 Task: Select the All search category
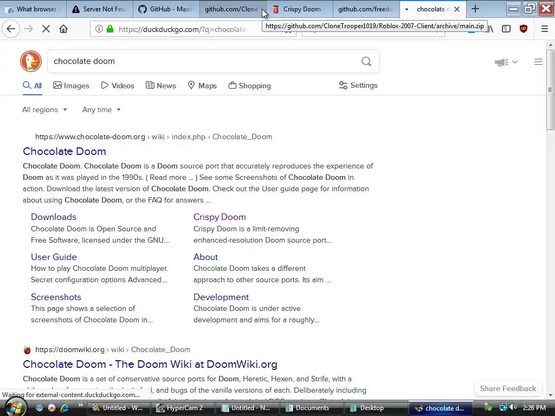pyautogui.click(x=32, y=86)
